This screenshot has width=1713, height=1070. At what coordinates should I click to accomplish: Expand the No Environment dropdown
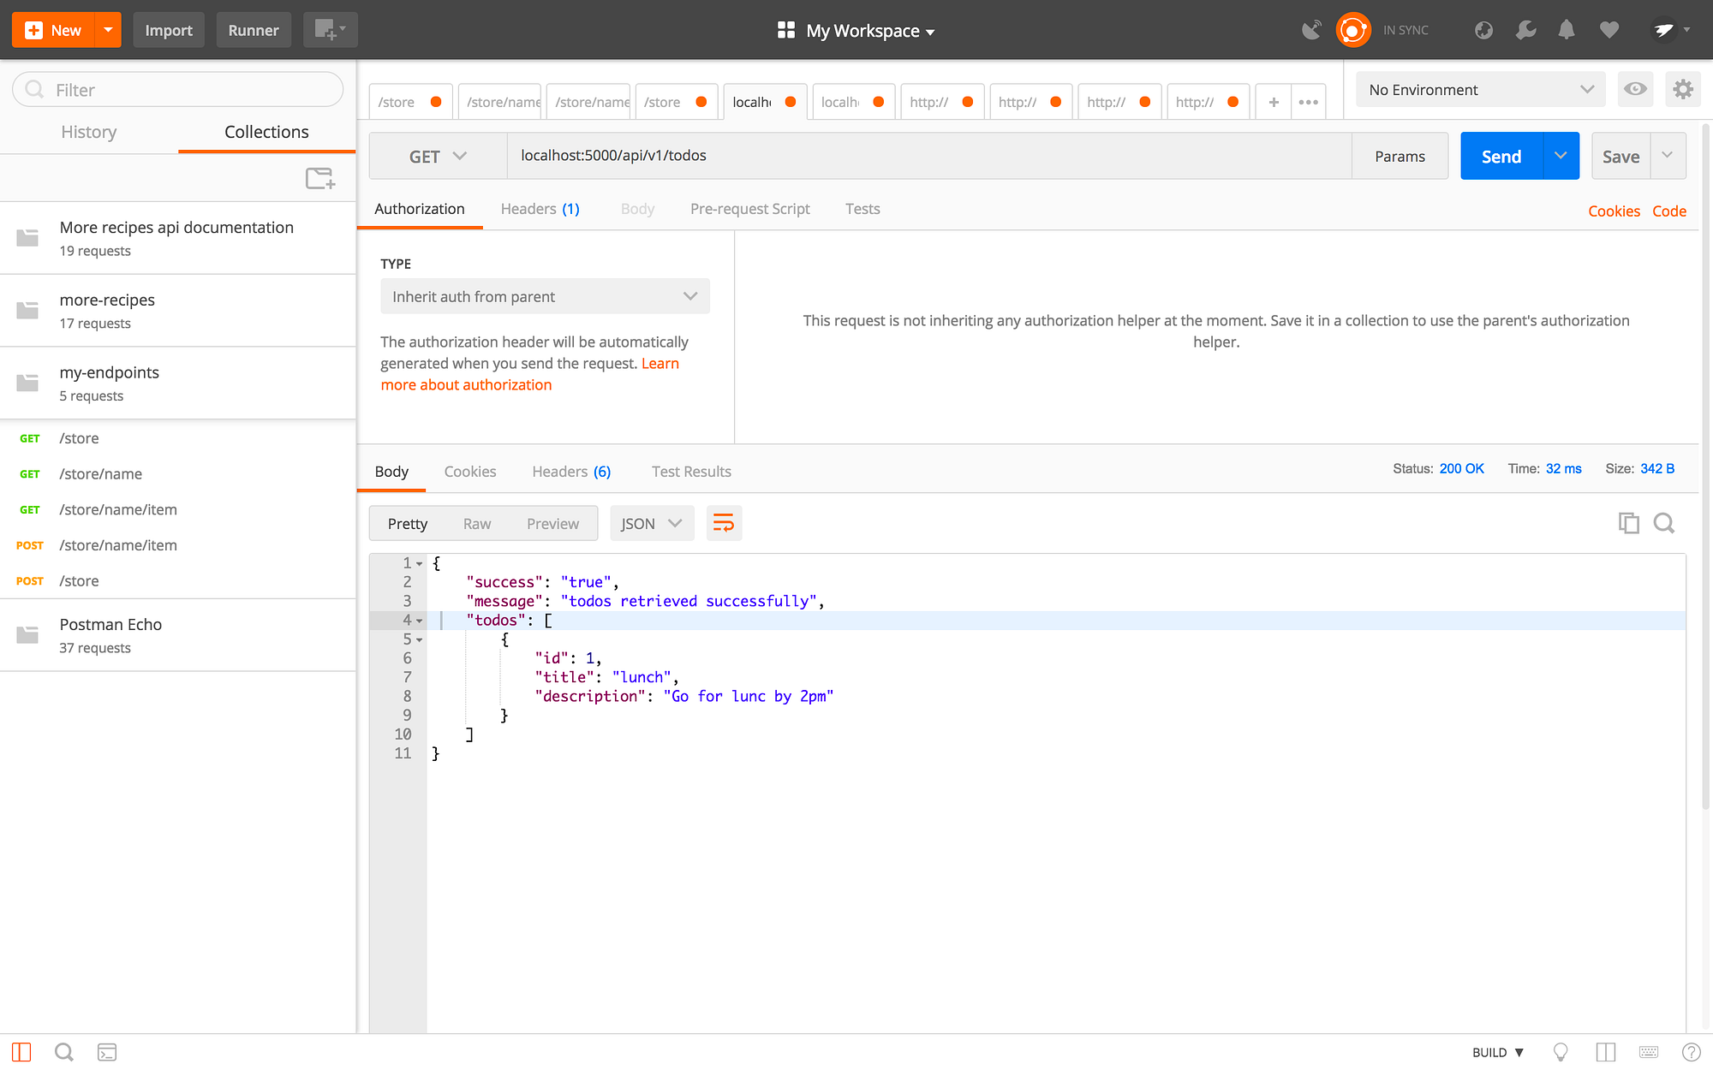[1481, 89]
